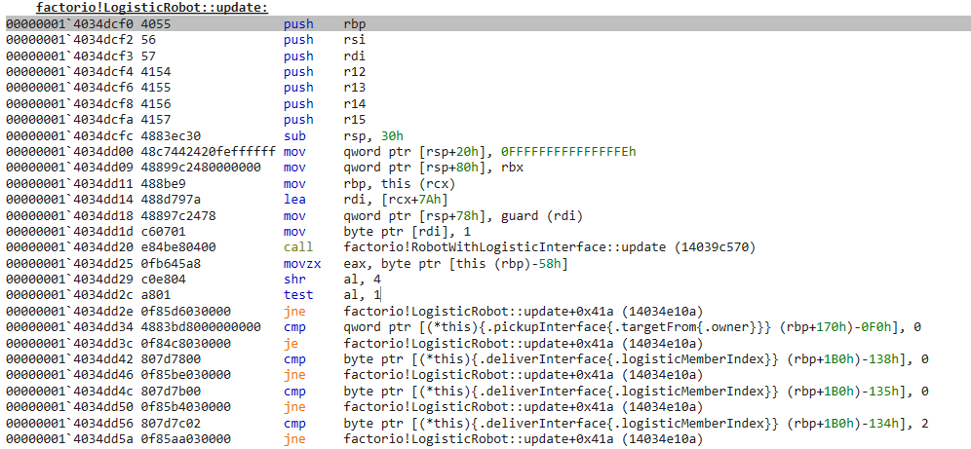Click address 00000001`4034dd34
The width and height of the screenshot is (971, 449).
pos(69,327)
